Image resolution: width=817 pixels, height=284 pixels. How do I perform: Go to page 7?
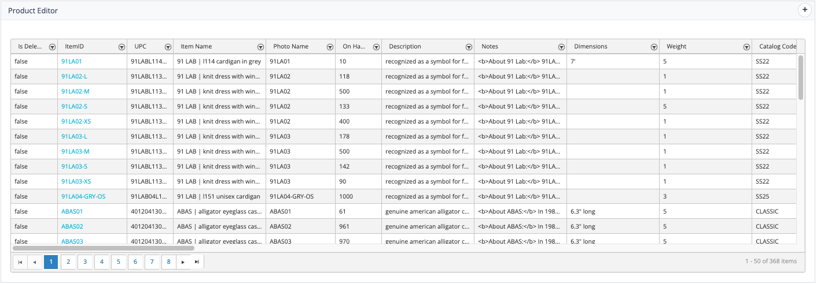pyautogui.click(x=152, y=262)
